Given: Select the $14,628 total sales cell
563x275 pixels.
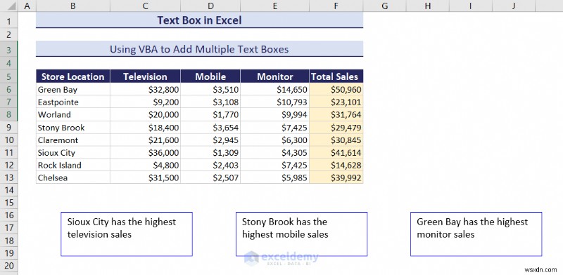Looking at the screenshot, I should pyautogui.click(x=336, y=165).
